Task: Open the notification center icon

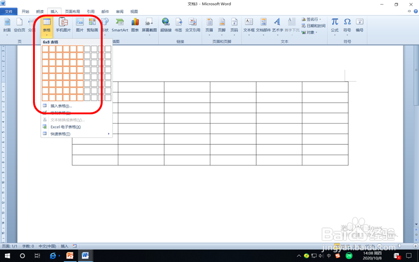Action: (408, 256)
